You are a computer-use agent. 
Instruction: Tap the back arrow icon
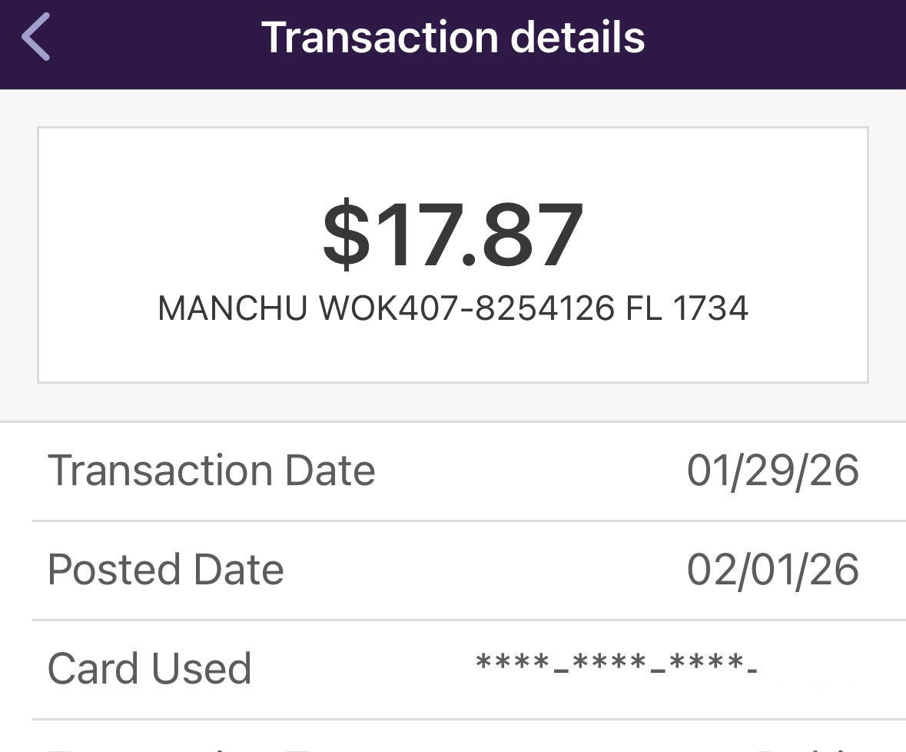pos(36,36)
